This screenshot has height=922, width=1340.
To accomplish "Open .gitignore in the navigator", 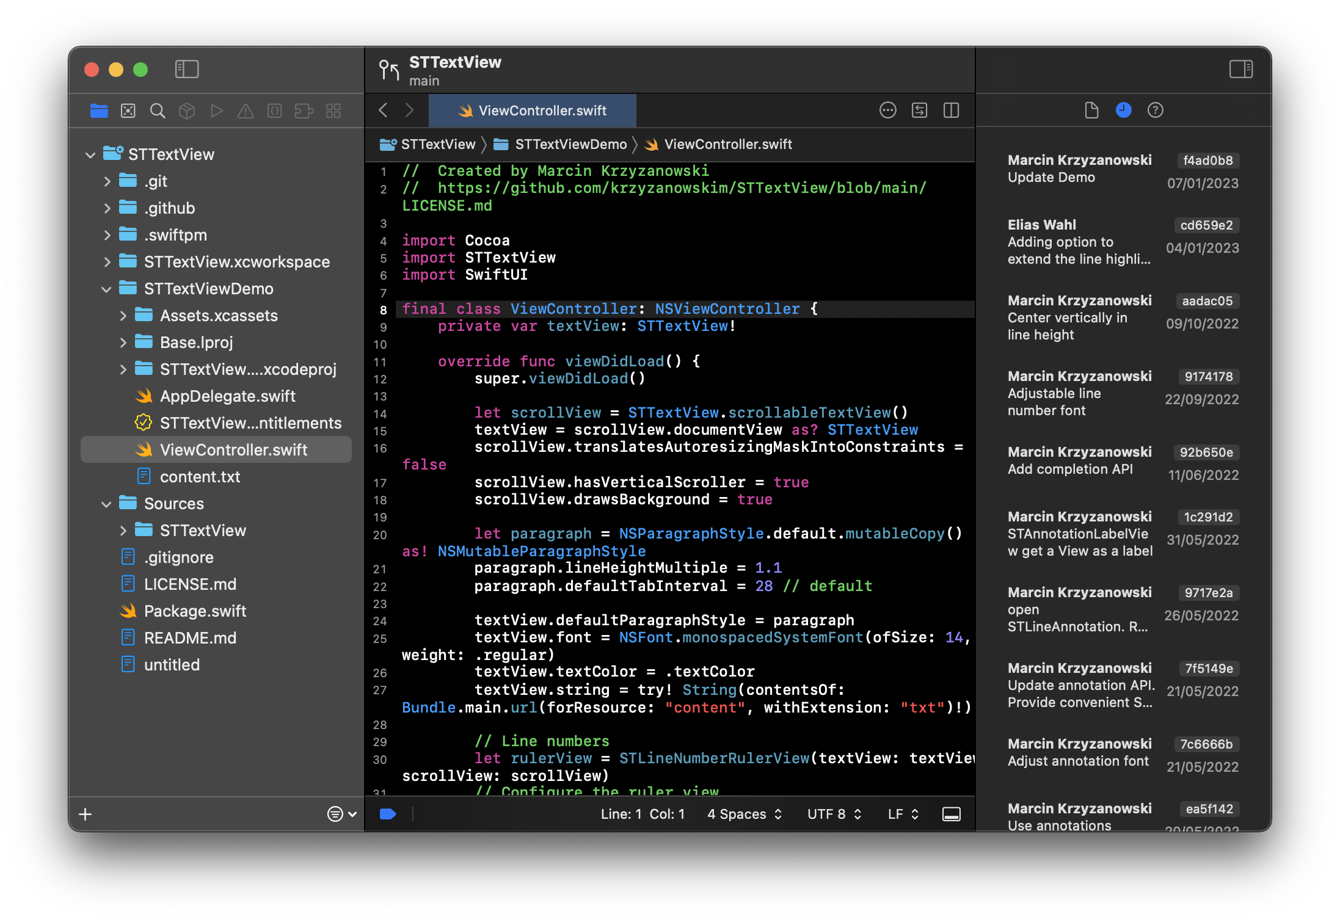I will [216, 557].
